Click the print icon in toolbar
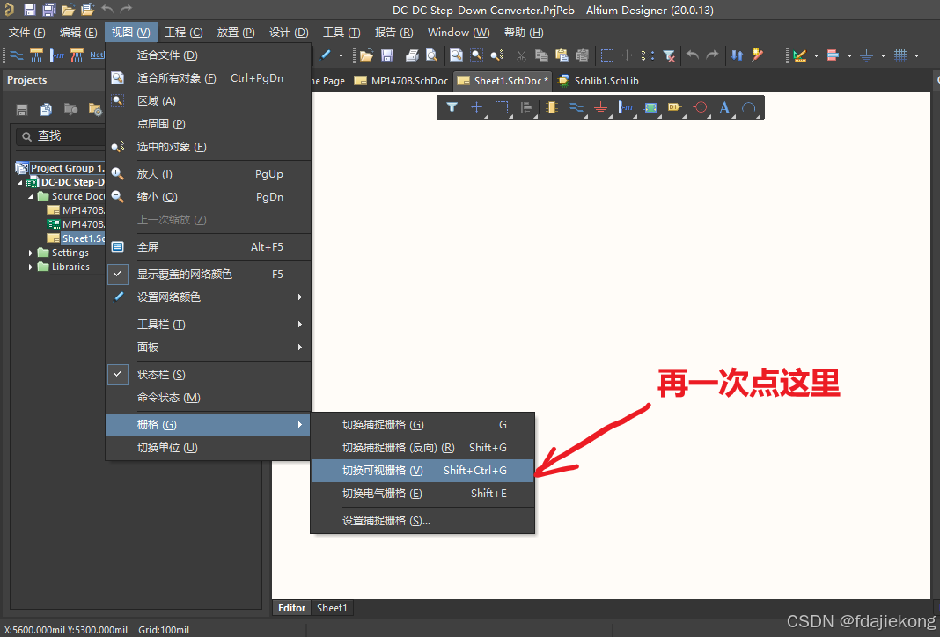940x637 pixels. pyautogui.click(x=412, y=55)
